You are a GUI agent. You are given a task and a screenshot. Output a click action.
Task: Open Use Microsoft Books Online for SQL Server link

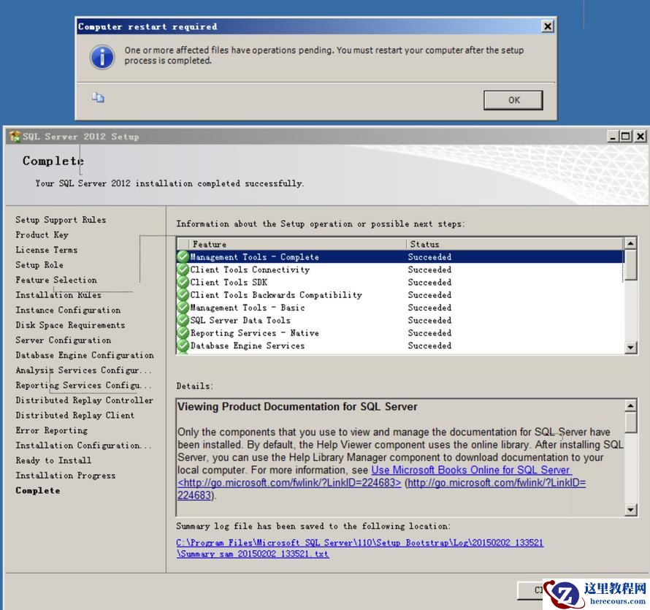coord(471,470)
